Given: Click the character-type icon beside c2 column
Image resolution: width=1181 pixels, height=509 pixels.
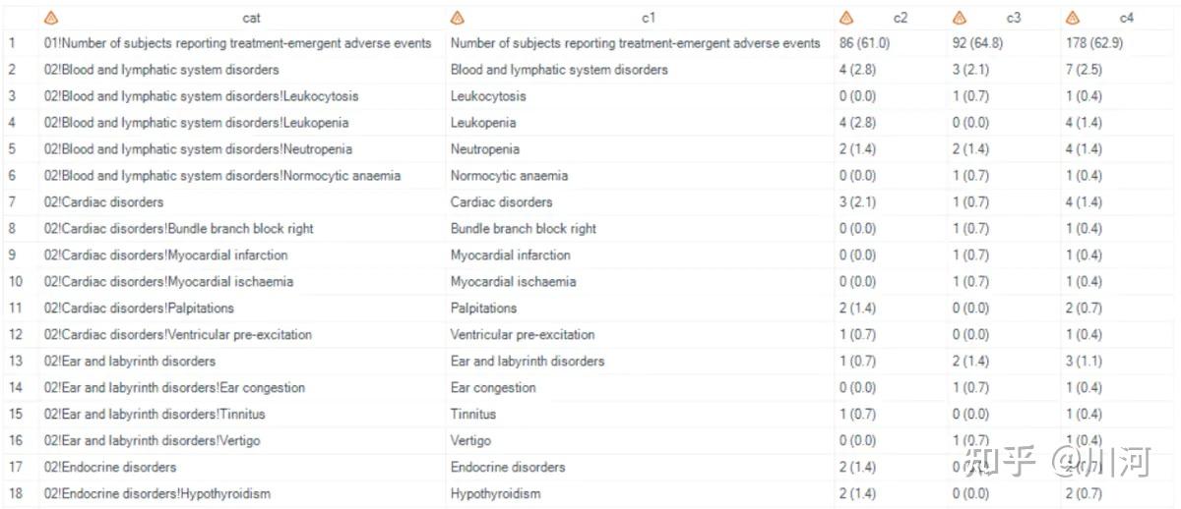Looking at the screenshot, I should point(845,18).
